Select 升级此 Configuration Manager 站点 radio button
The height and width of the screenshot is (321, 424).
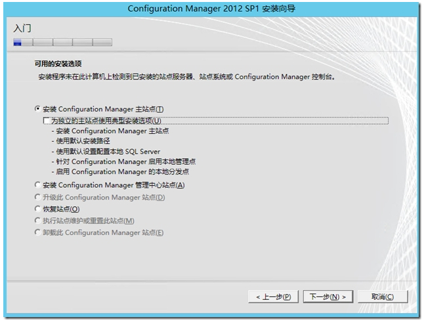pyautogui.click(x=37, y=197)
